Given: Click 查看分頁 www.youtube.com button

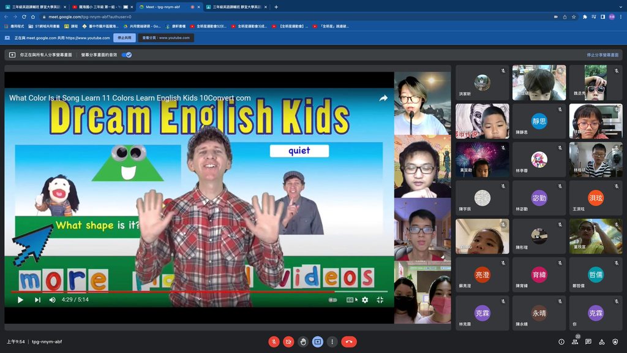Looking at the screenshot, I should pos(166,37).
